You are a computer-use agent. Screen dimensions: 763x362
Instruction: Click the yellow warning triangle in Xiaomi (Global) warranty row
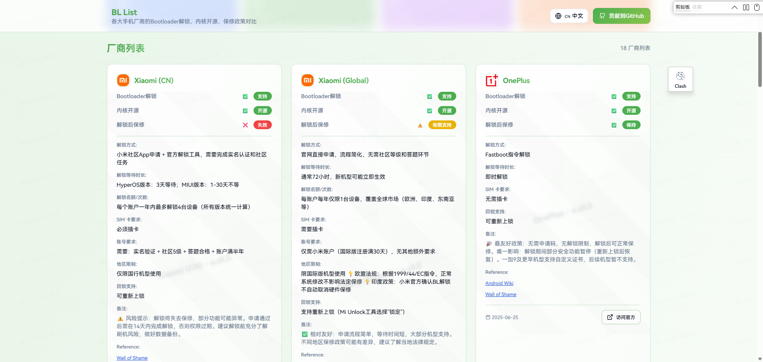420,125
